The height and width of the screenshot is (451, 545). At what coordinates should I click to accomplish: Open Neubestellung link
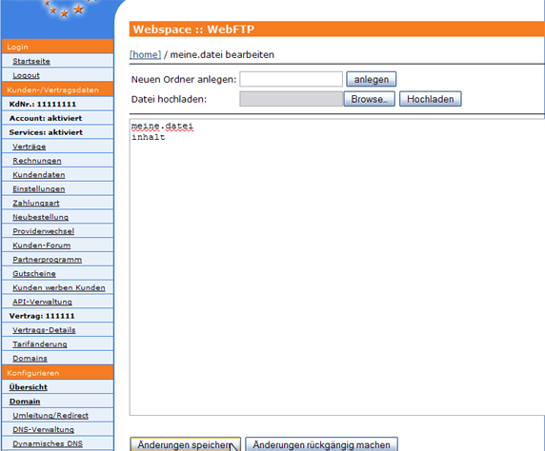click(x=40, y=217)
